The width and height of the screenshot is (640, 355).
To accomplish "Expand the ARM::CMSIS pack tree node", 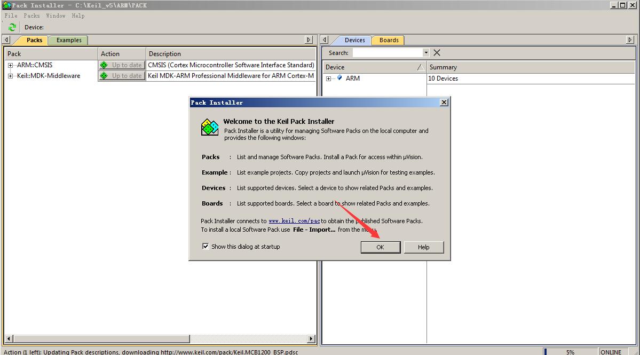I will 10,65.
